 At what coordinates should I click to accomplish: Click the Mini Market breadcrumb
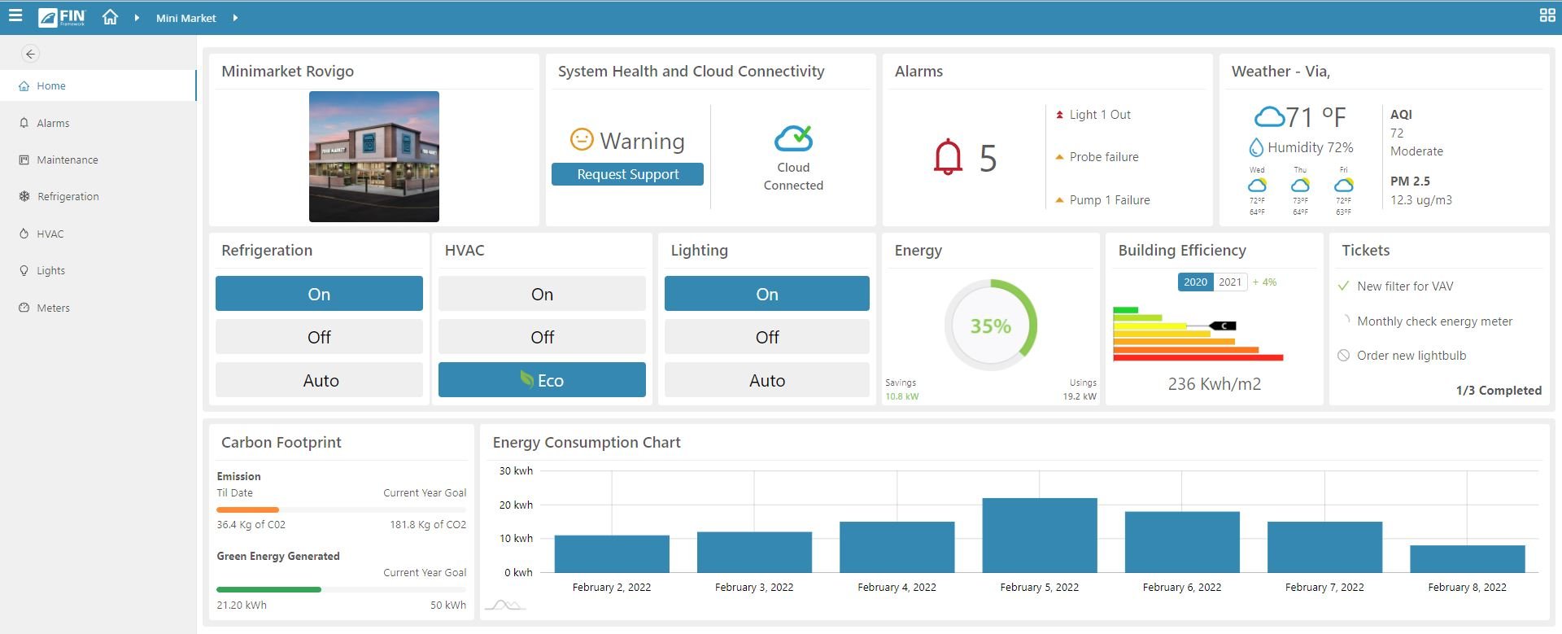click(x=185, y=18)
